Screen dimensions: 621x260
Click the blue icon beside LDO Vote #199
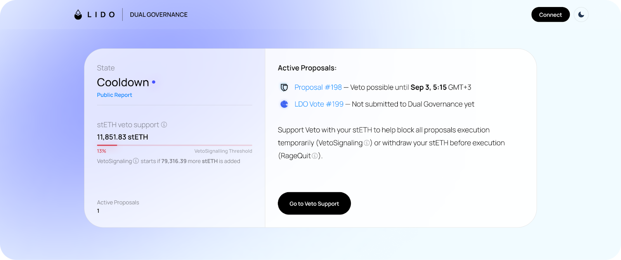(284, 104)
